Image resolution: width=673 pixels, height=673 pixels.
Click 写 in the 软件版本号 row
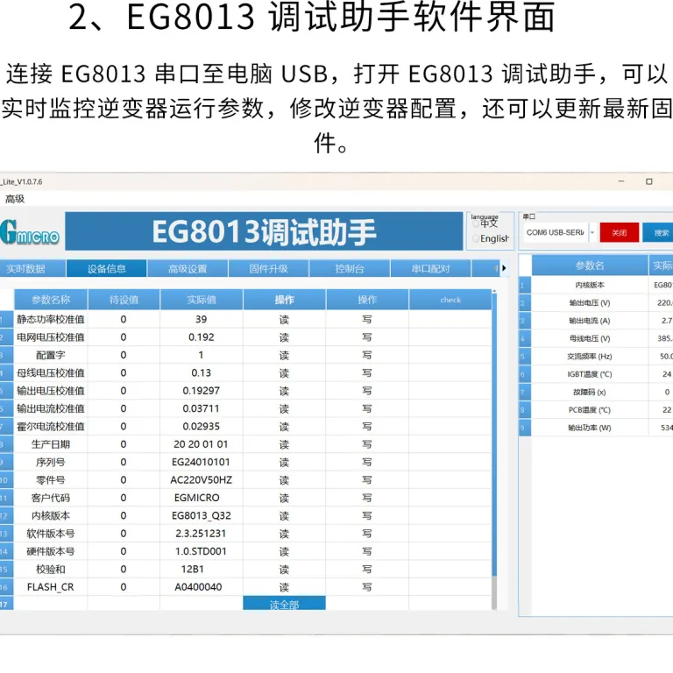[367, 534]
